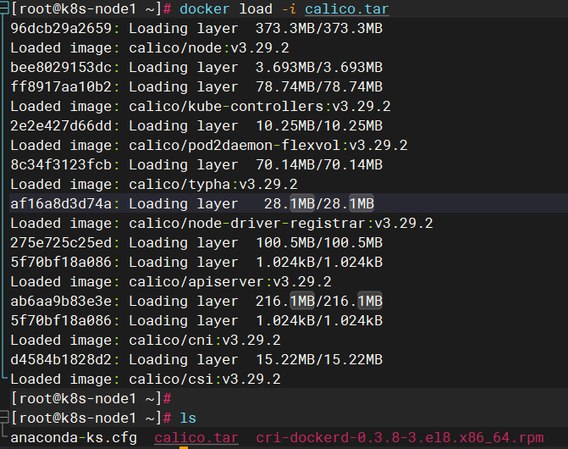Click the calico/node:v3.29.2 loaded image line
568x449 pixels.
pyautogui.click(x=150, y=47)
